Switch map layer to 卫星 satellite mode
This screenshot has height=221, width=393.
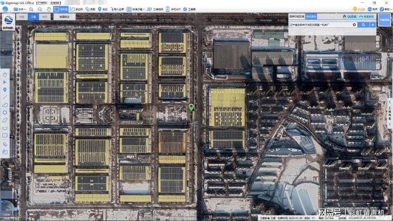(x=34, y=17)
